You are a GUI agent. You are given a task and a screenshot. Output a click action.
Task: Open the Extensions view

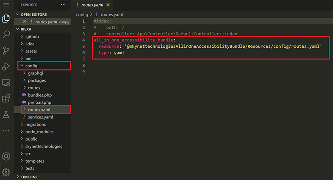tap(6, 98)
